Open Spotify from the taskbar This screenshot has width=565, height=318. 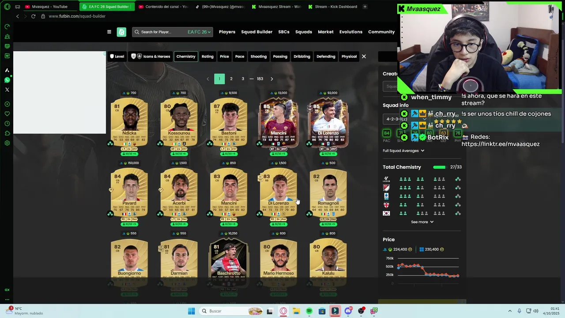pos(309,311)
